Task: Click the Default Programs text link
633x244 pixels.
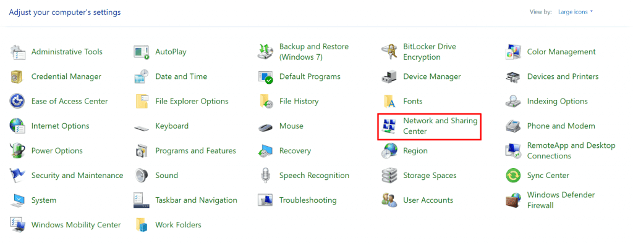Action: point(310,76)
